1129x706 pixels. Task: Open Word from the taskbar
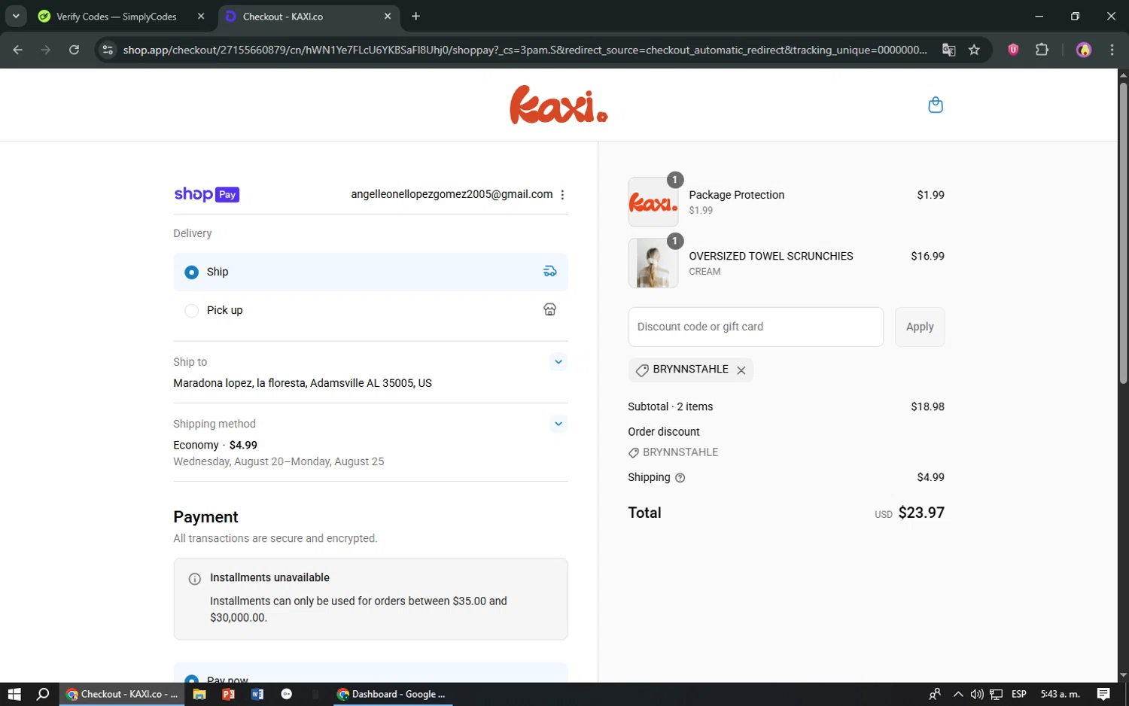(x=257, y=694)
